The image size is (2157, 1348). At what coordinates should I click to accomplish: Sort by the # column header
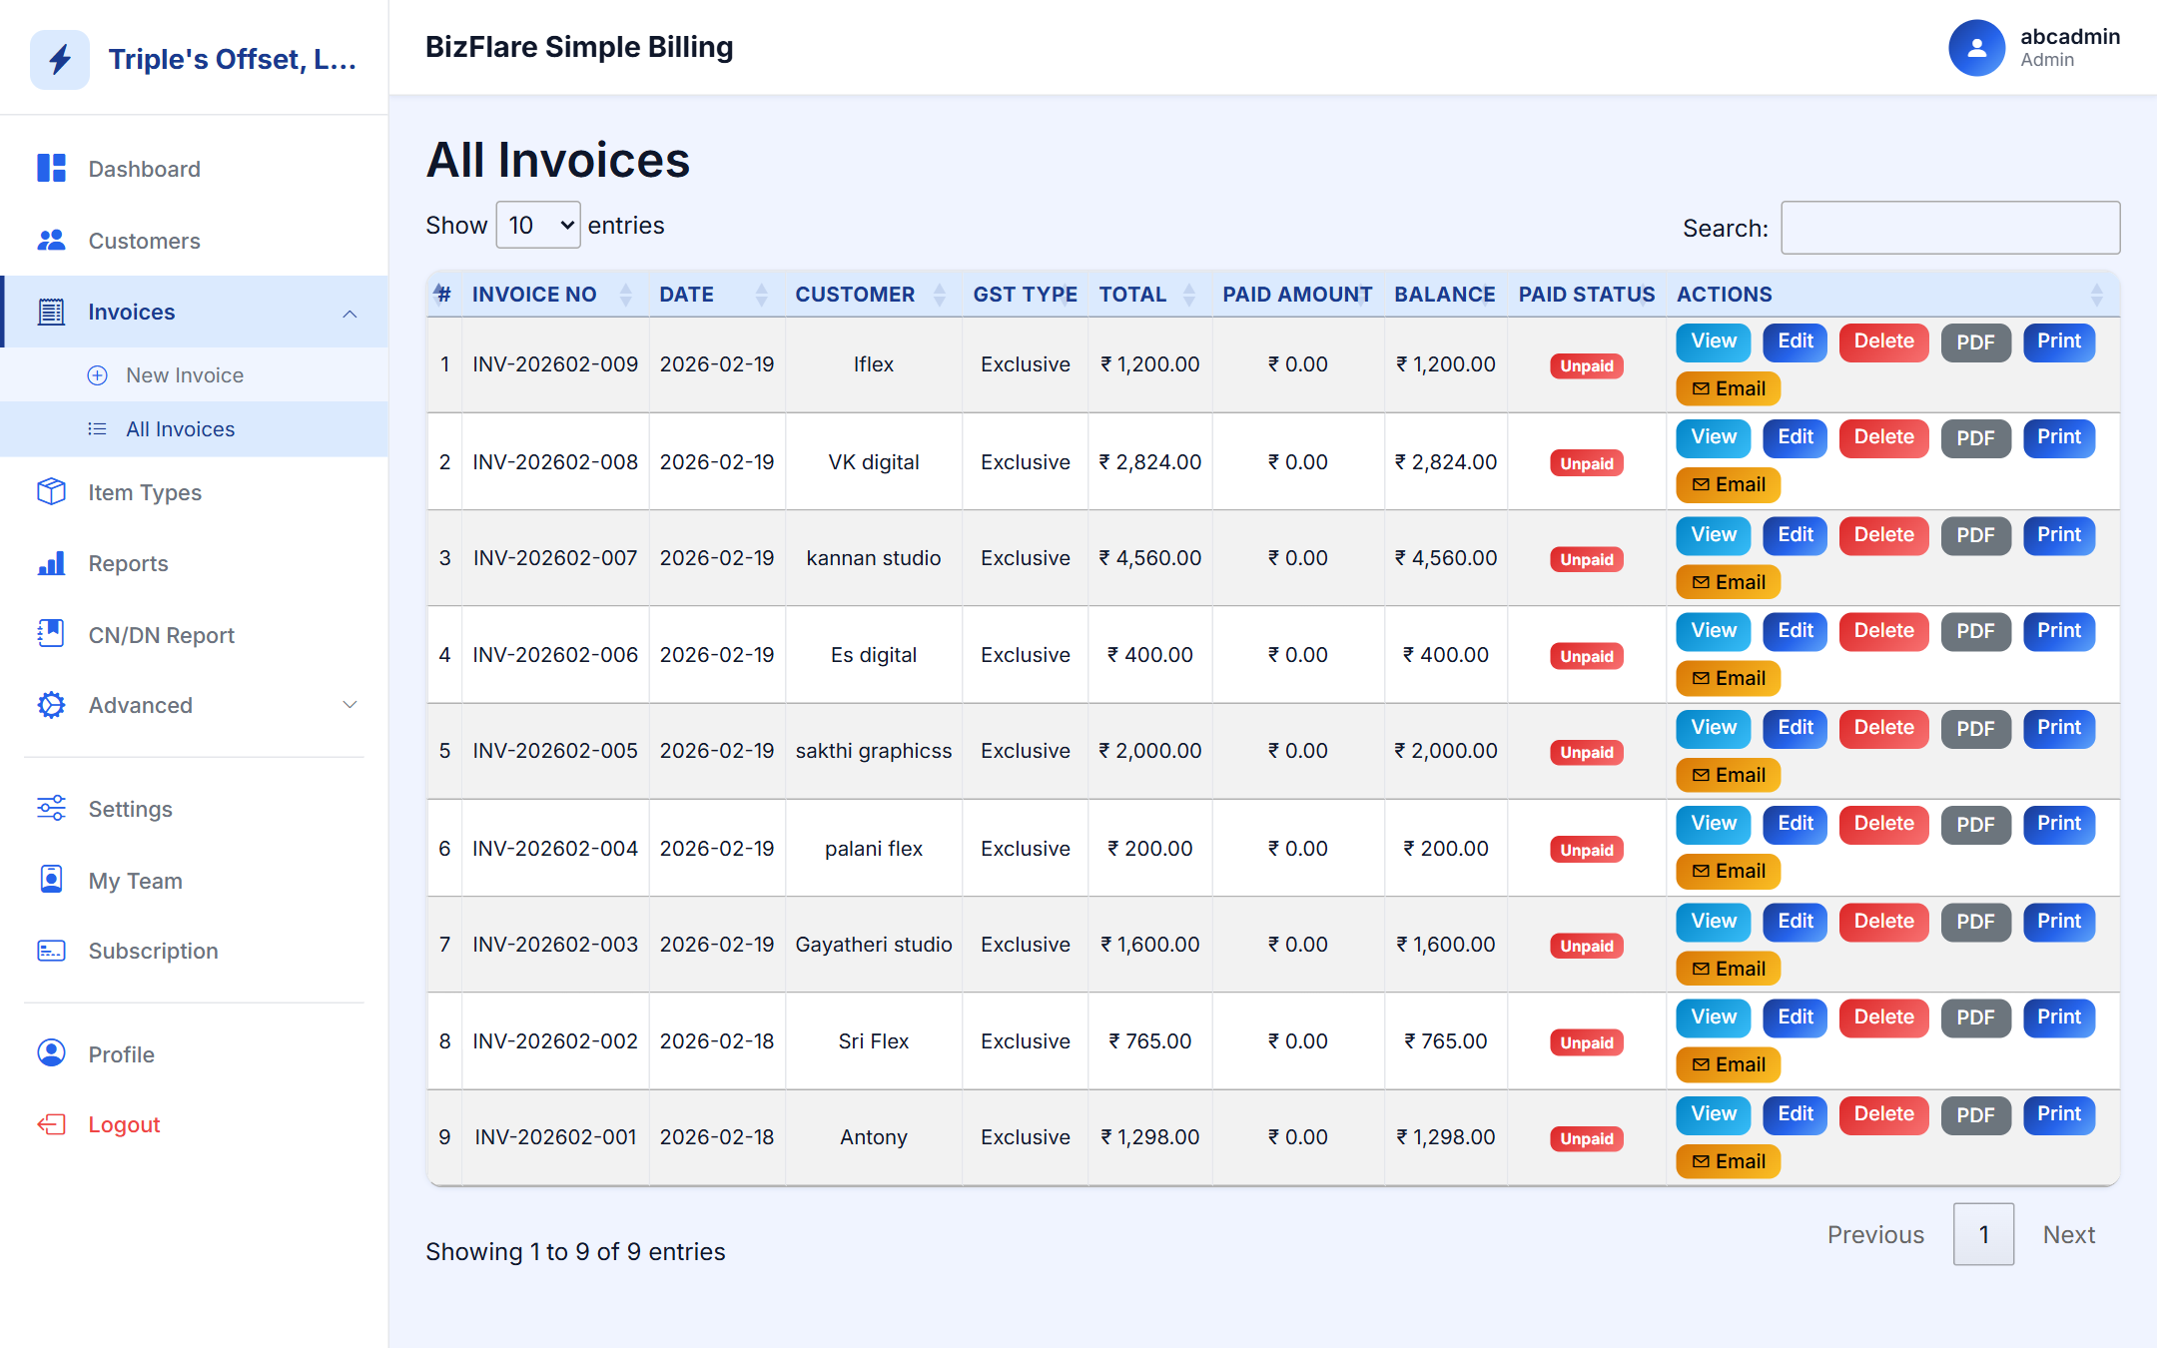443,294
